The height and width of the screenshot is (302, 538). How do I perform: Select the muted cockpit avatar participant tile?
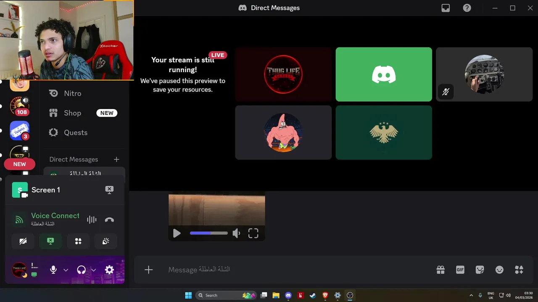tap(484, 74)
